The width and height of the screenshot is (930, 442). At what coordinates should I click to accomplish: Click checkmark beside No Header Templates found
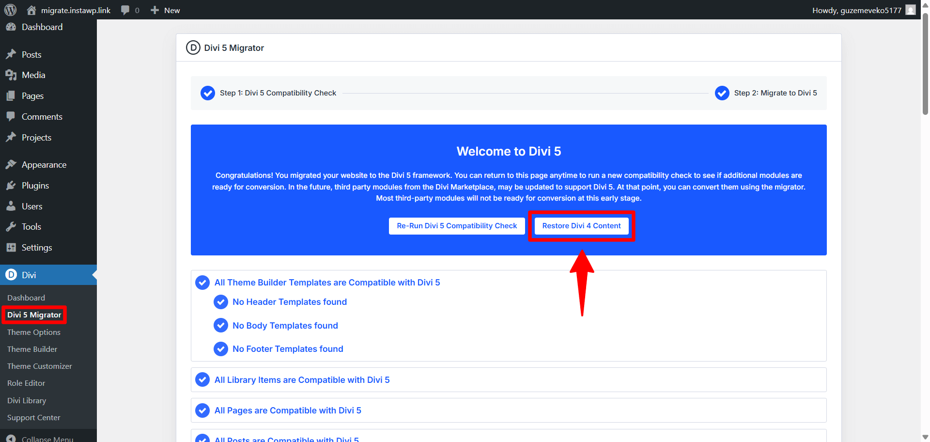(x=221, y=302)
